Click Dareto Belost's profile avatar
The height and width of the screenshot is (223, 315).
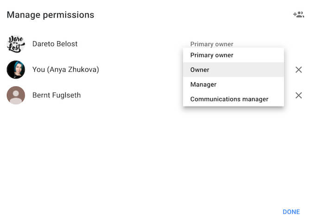16,44
